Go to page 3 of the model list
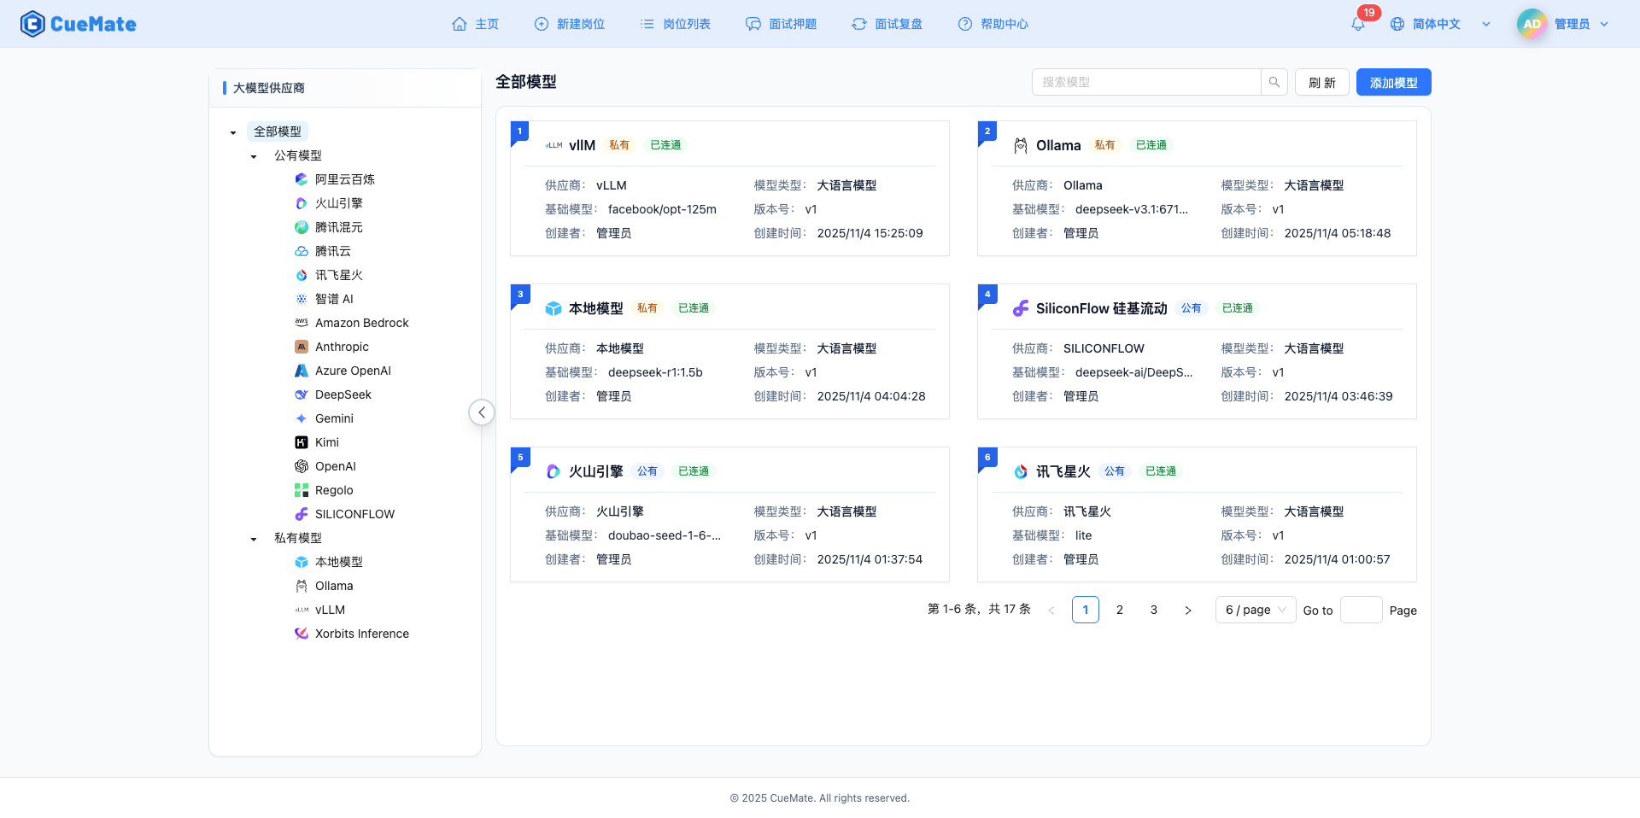The image size is (1640, 818). tap(1153, 610)
